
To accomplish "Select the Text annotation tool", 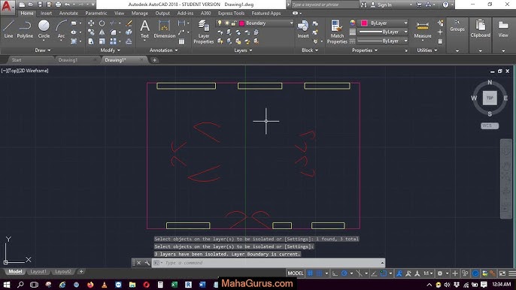I will coord(144,29).
